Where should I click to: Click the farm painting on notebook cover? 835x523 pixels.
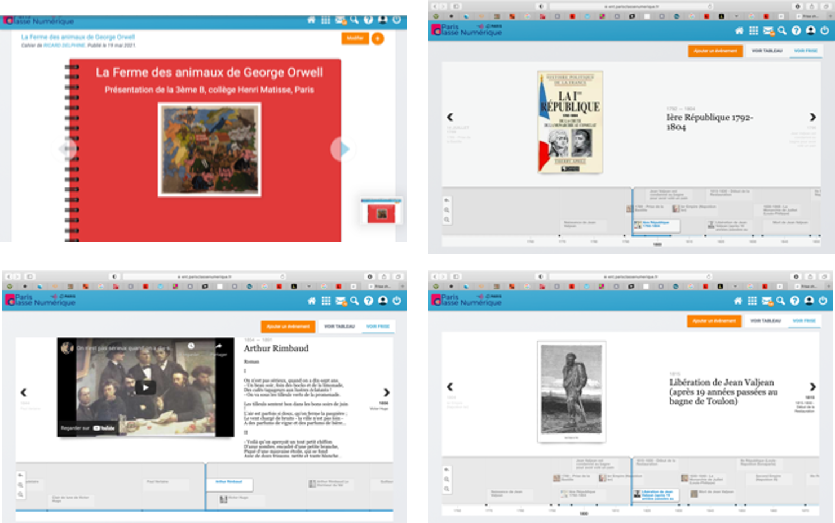click(209, 150)
